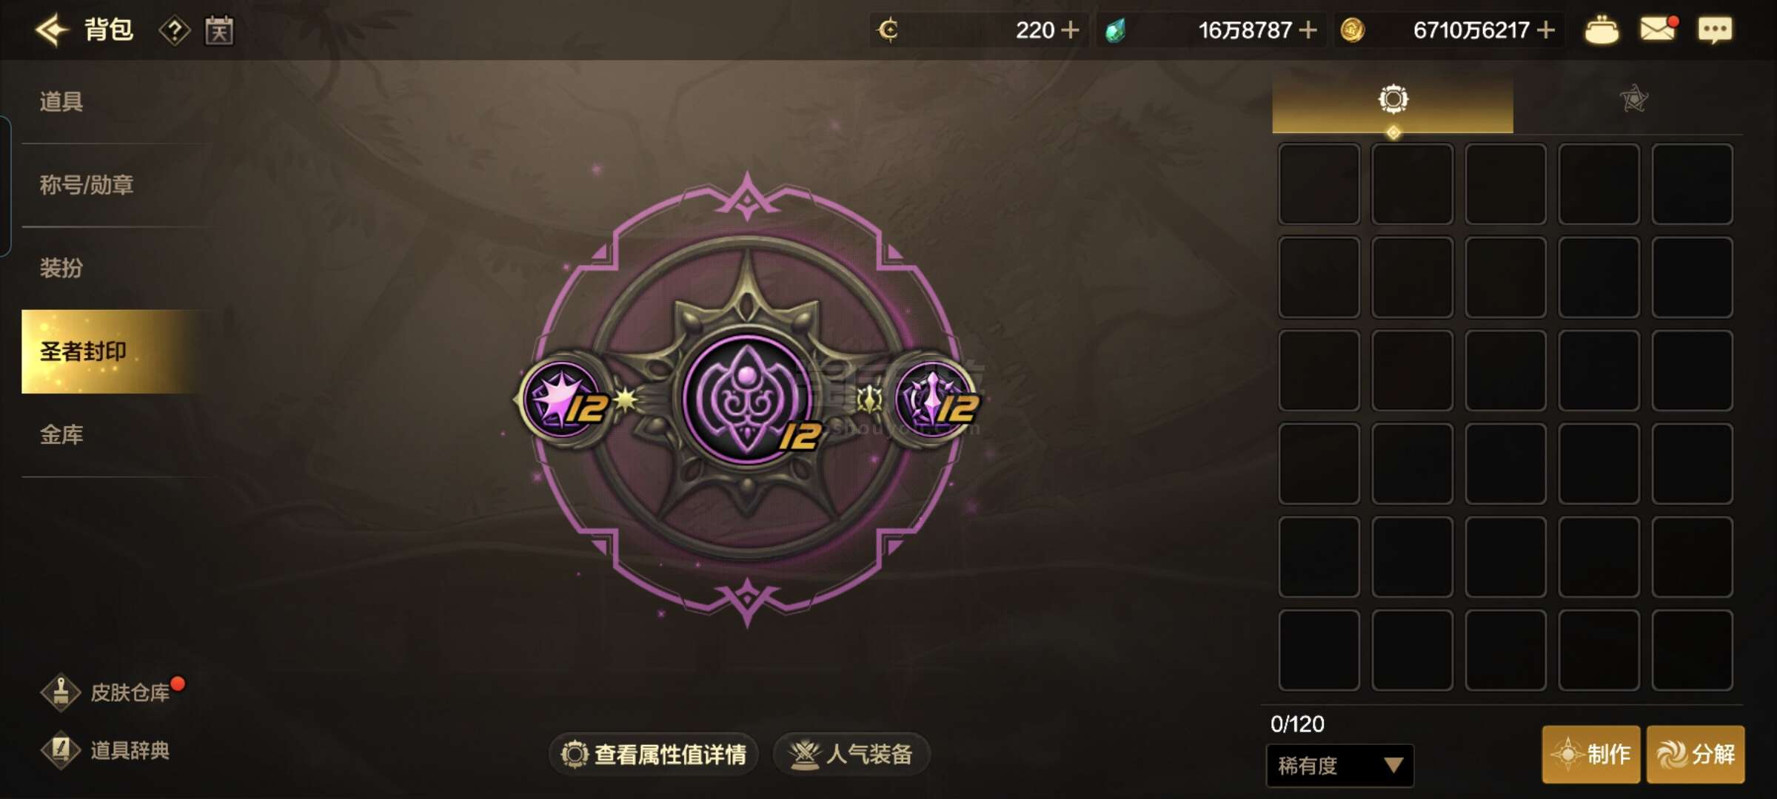Click the 分解 dismantle button
The image size is (1777, 799).
coord(1696,755)
